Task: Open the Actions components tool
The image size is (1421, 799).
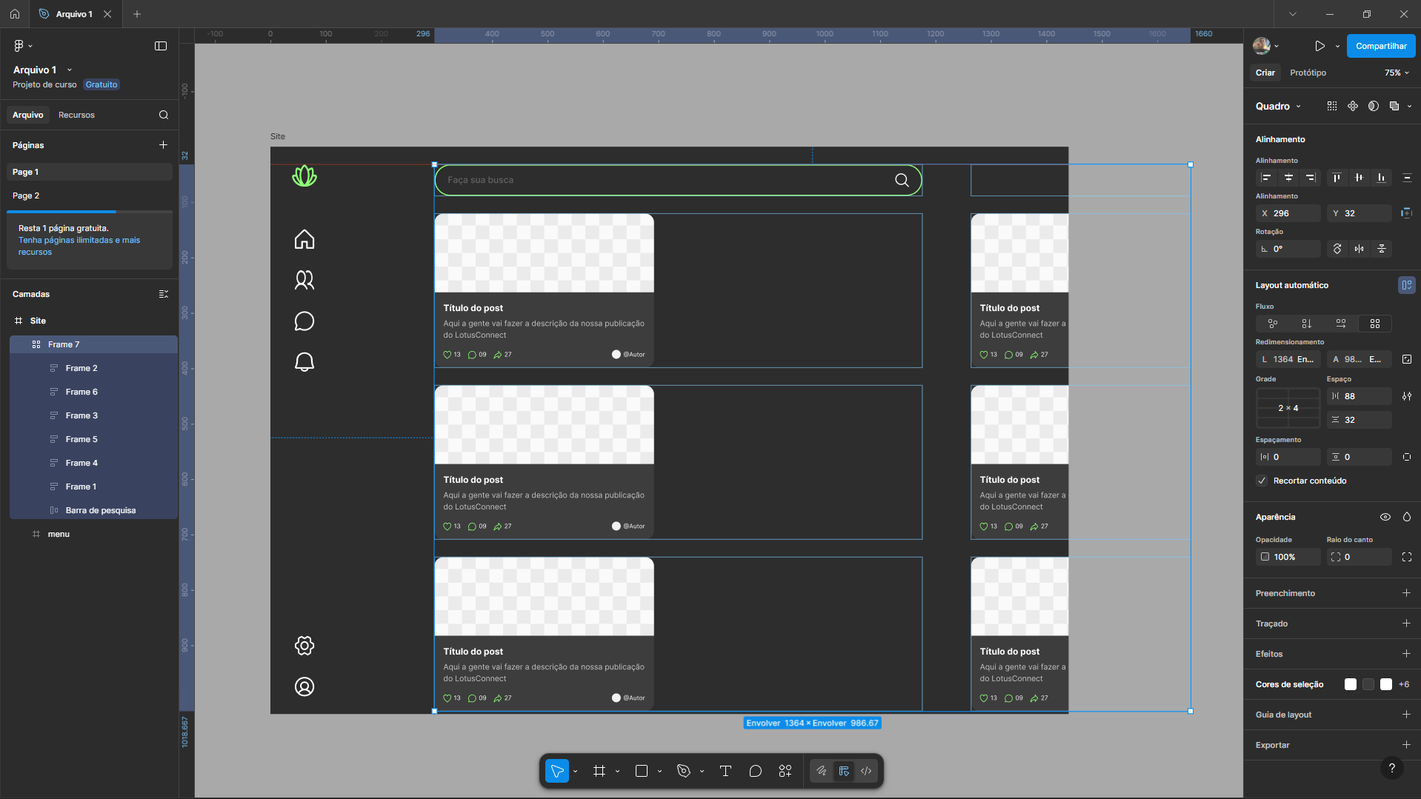Action: [785, 771]
